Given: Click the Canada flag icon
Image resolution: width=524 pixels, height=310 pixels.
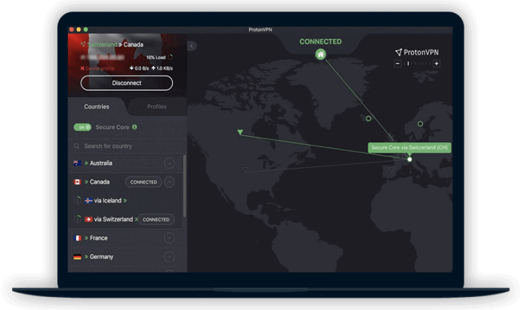Looking at the screenshot, I should tap(77, 182).
